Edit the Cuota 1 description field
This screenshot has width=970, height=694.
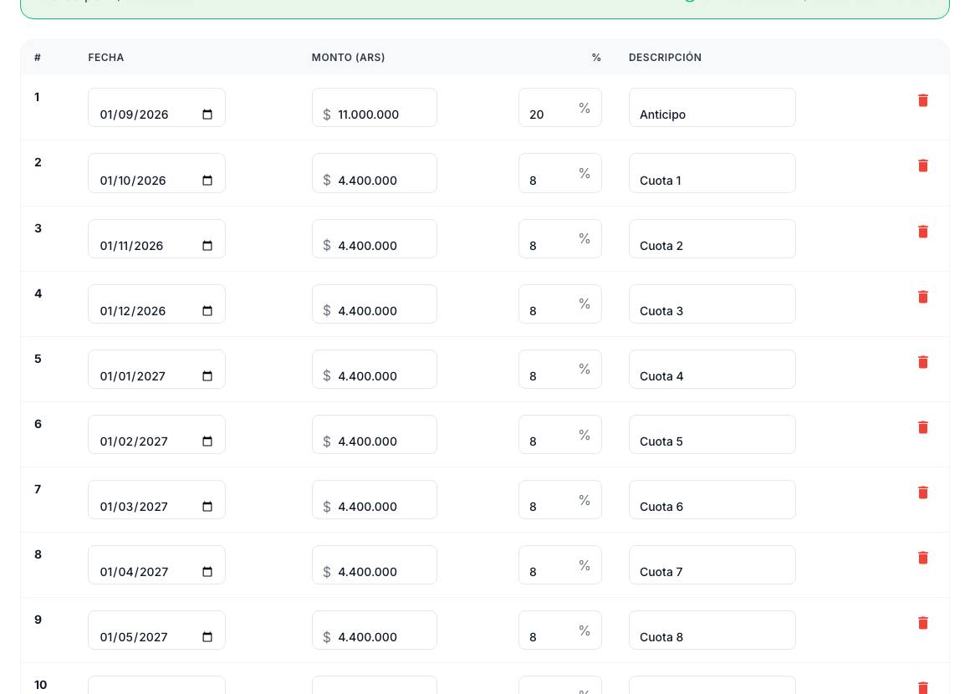712,173
